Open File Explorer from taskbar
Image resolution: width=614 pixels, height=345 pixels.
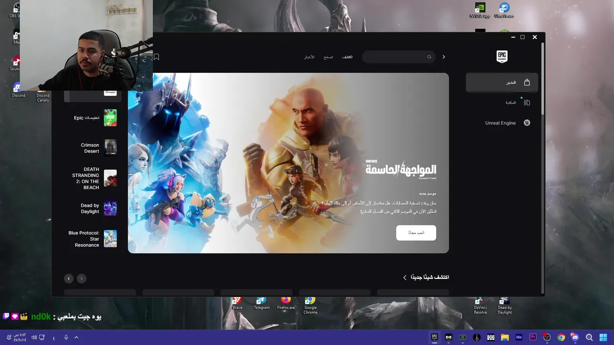(x=505, y=337)
